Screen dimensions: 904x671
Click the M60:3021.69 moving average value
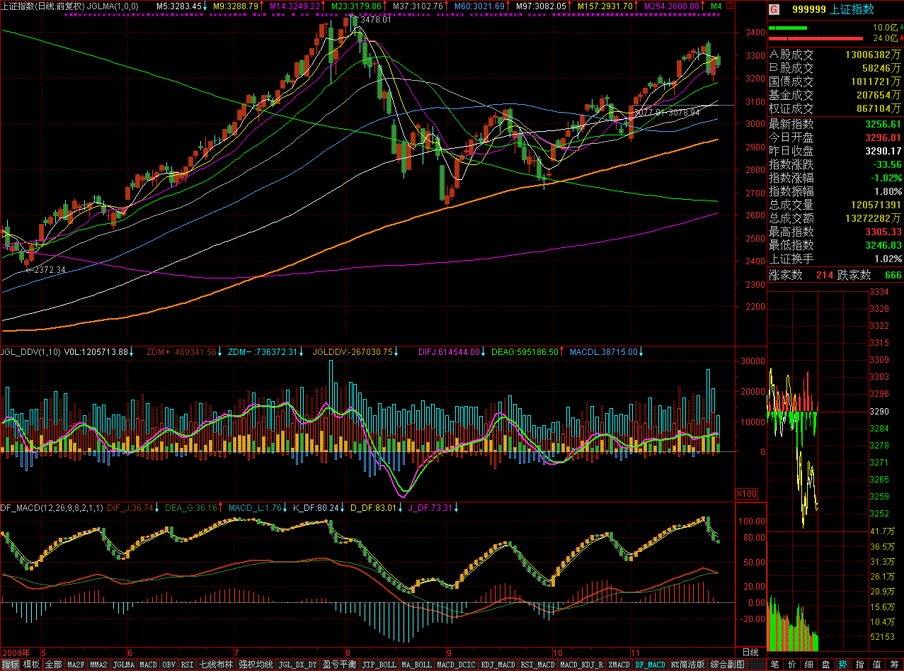coord(479,6)
